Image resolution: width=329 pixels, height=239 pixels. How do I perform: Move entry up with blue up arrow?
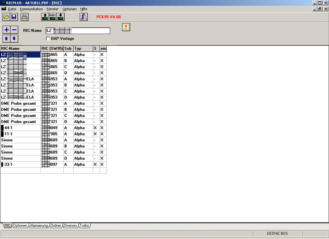(6, 39)
